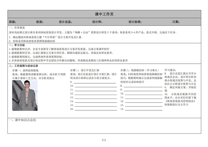Click the heading "一、任务描述"
This screenshot has width=208, height=147.
click(17, 28)
